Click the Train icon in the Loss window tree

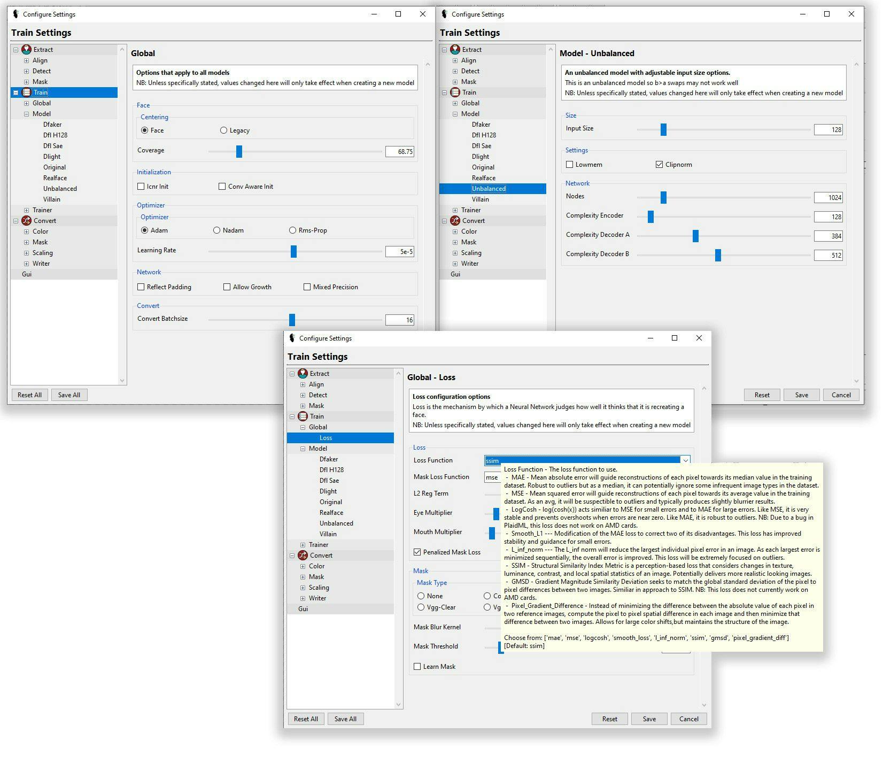tap(303, 416)
